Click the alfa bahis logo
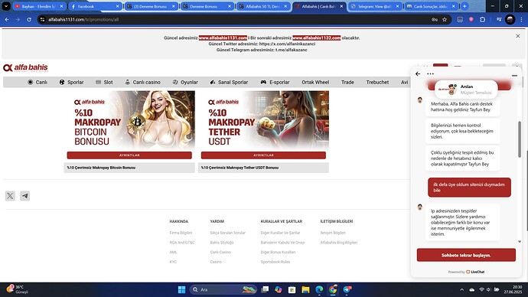 point(25,67)
